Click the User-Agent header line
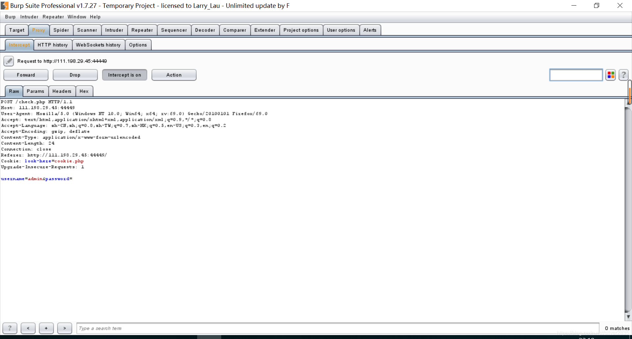The image size is (632, 339). pos(134,114)
